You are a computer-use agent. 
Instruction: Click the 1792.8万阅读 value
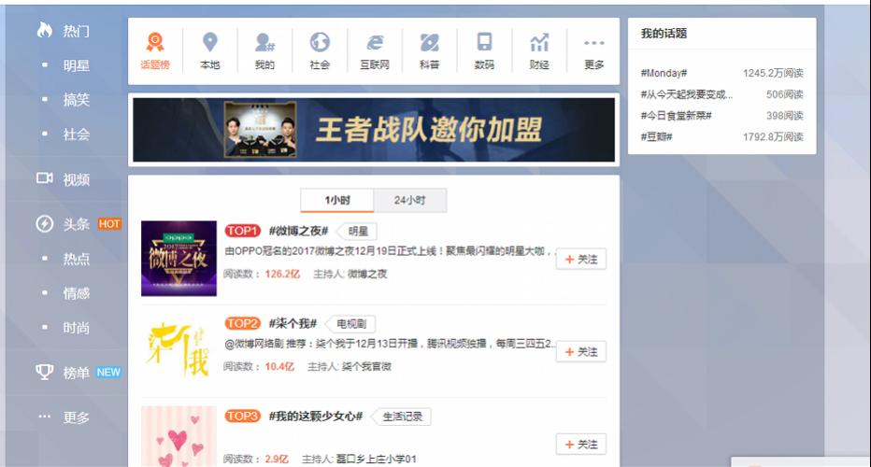773,136
